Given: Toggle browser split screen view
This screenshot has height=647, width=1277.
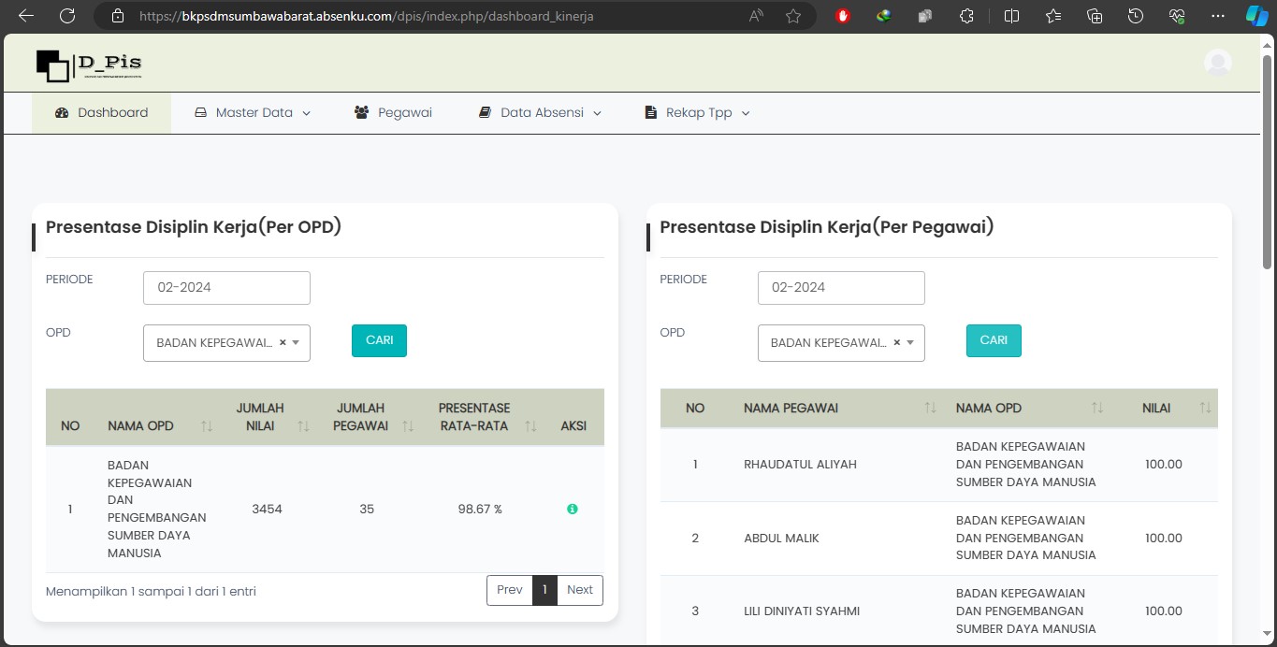Looking at the screenshot, I should [1011, 16].
